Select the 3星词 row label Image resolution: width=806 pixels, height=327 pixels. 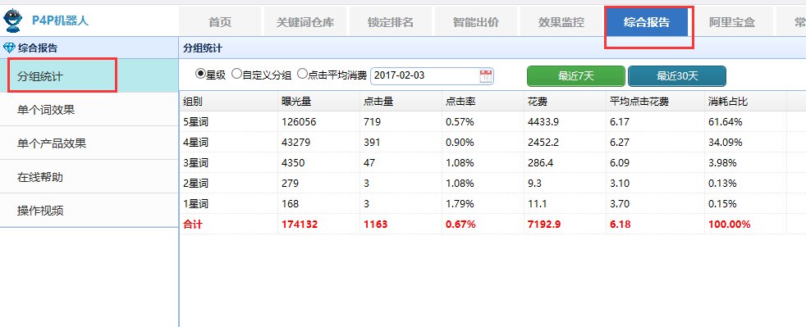pos(195,163)
